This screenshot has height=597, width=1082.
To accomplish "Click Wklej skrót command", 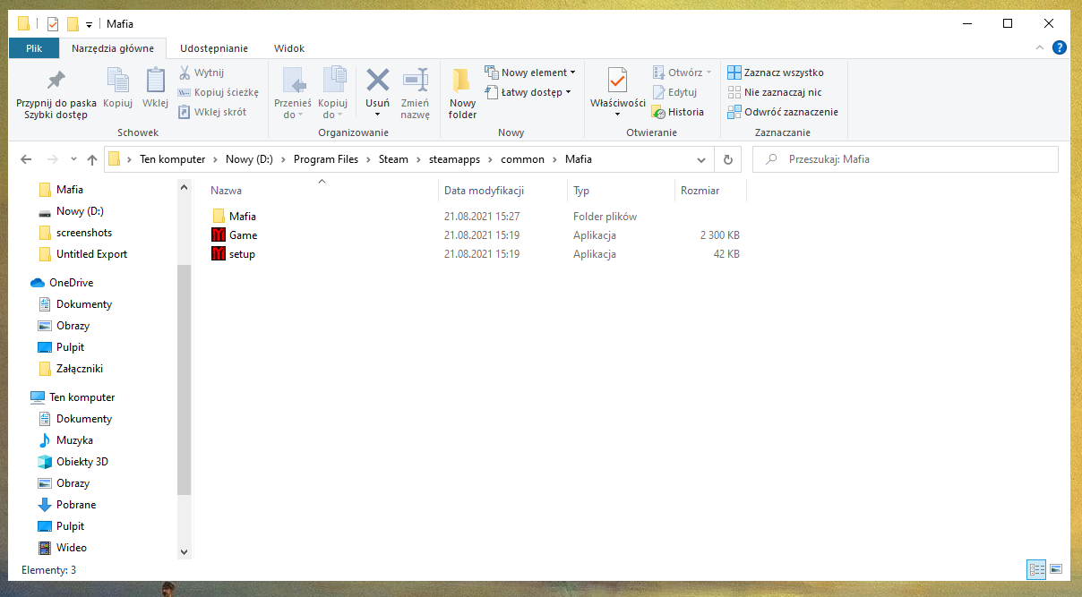I will point(212,112).
